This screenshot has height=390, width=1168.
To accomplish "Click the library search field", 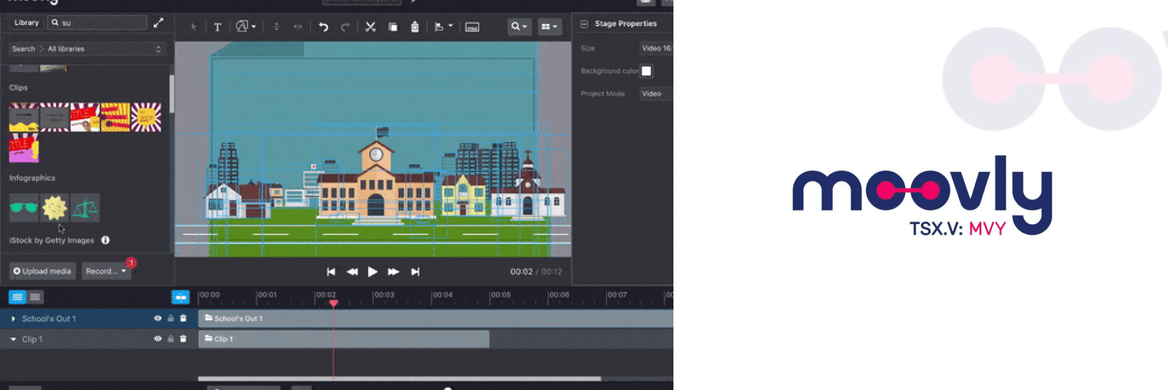I will (97, 23).
